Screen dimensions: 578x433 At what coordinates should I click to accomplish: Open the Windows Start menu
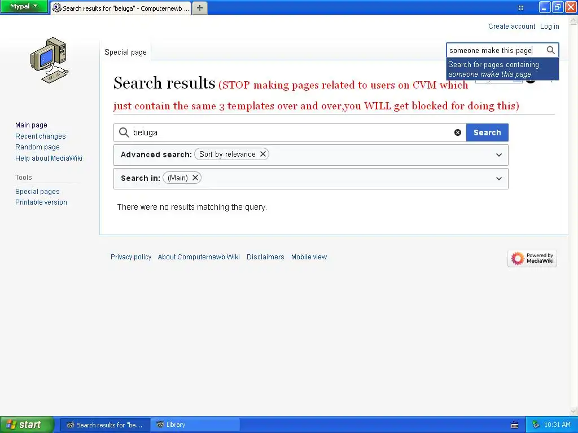click(x=27, y=425)
